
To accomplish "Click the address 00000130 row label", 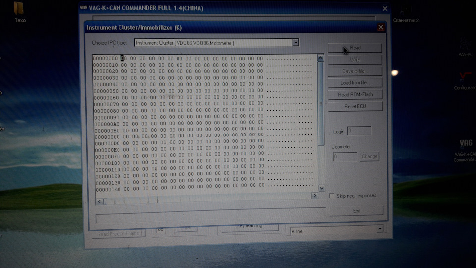I will tap(108, 183).
